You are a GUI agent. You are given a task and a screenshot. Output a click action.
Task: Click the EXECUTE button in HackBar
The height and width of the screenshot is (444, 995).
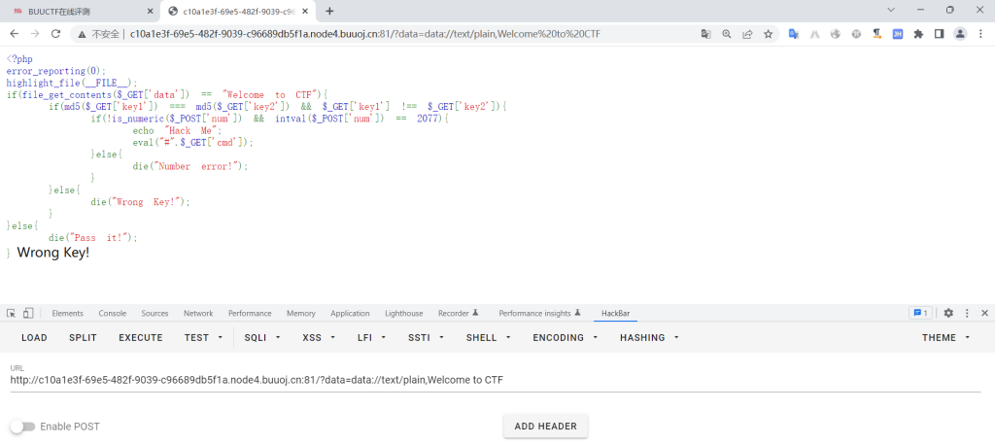click(x=141, y=337)
